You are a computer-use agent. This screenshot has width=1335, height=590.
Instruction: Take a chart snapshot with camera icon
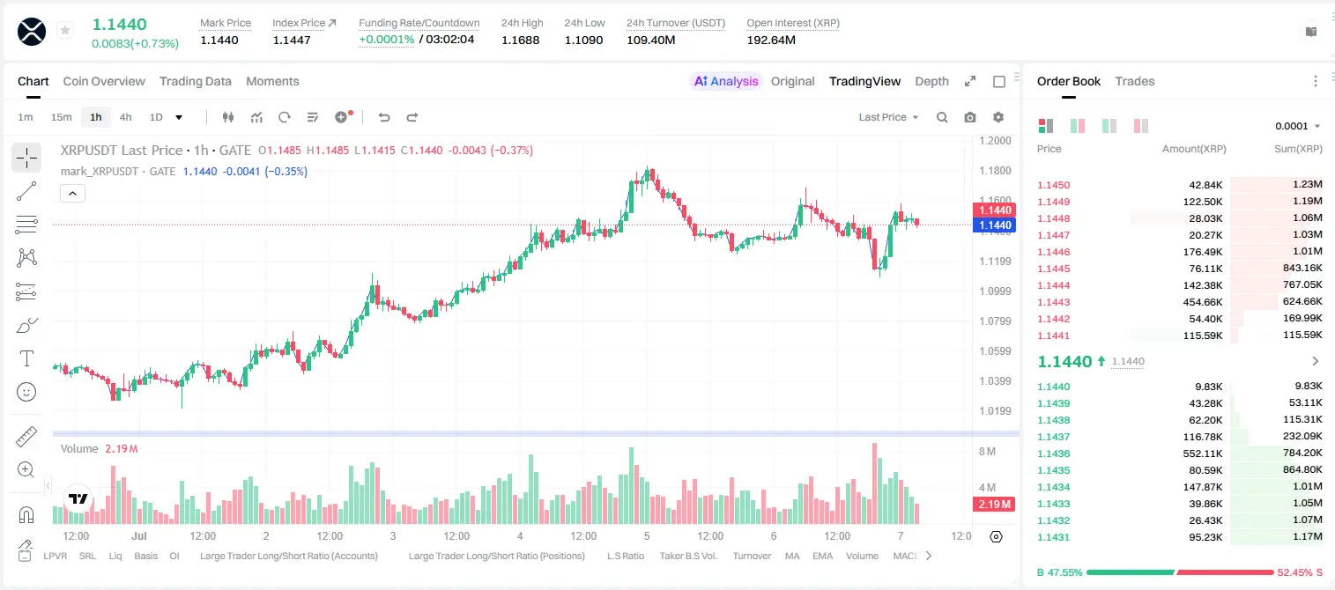(x=970, y=117)
